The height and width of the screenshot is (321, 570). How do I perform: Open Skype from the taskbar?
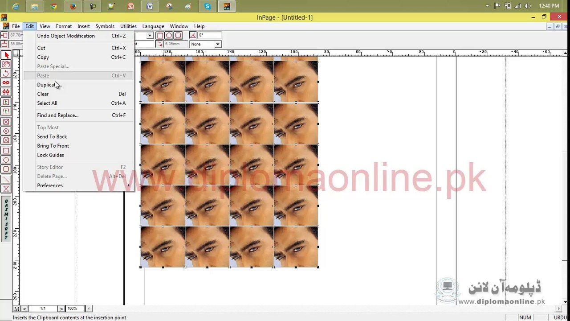click(207, 6)
